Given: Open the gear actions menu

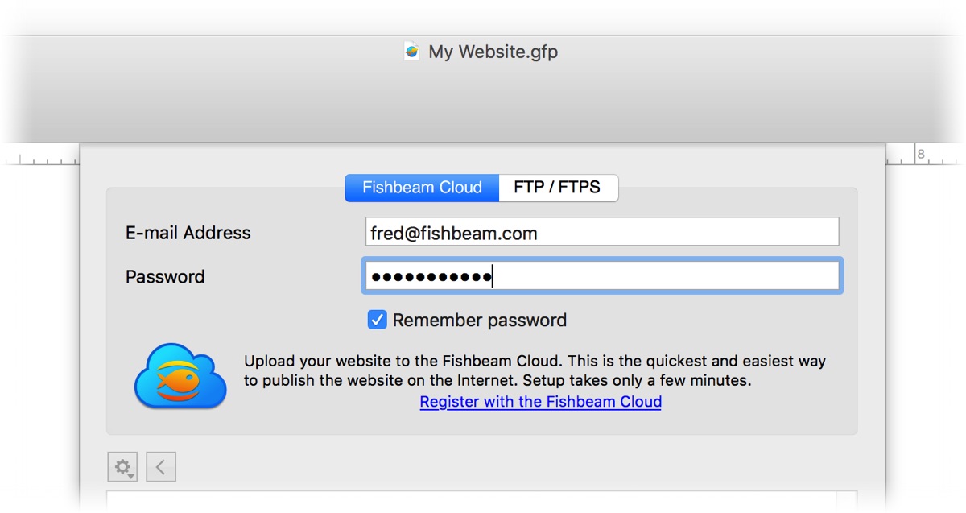Looking at the screenshot, I should [x=122, y=466].
